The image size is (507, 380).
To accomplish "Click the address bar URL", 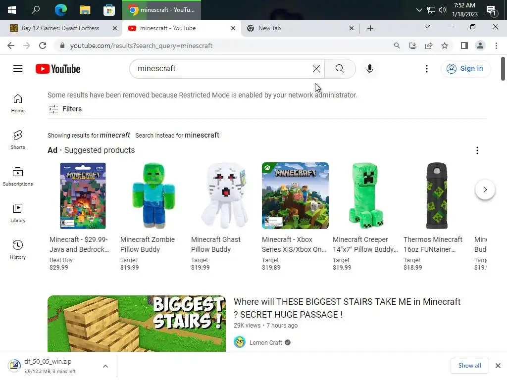I will [141, 46].
